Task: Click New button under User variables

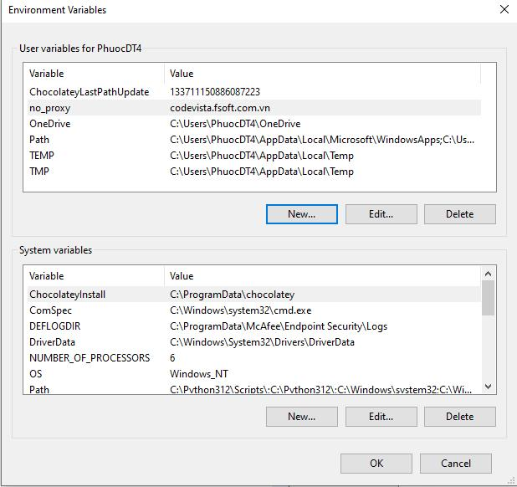Action: coord(301,213)
